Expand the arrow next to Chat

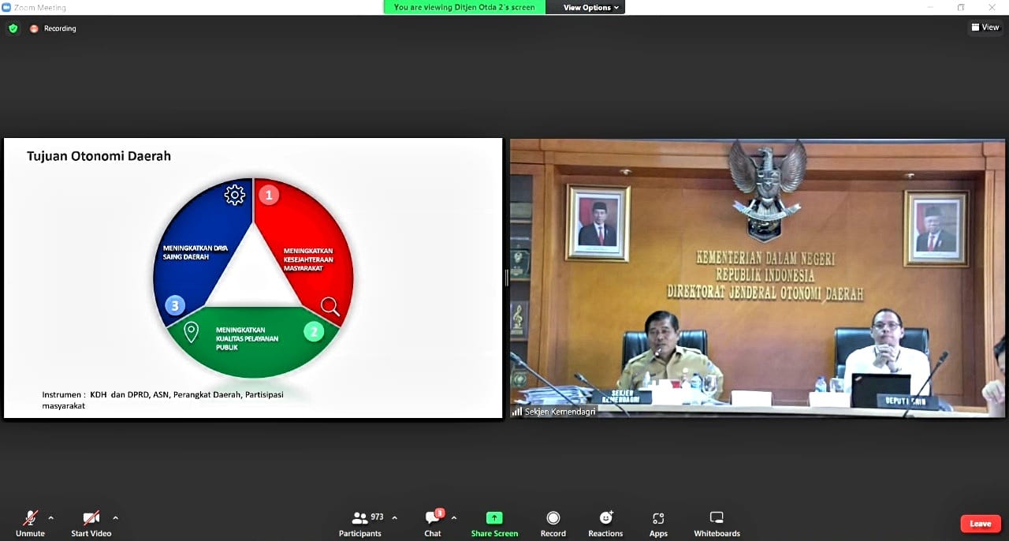[453, 518]
